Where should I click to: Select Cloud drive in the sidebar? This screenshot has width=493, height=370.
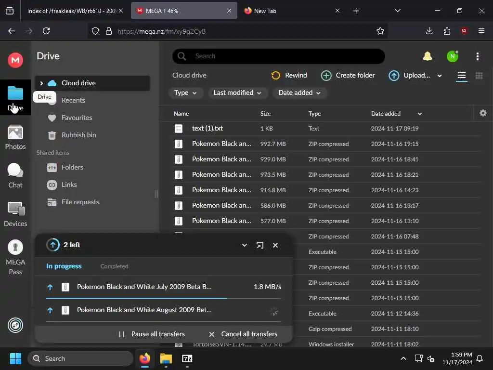click(x=92, y=83)
